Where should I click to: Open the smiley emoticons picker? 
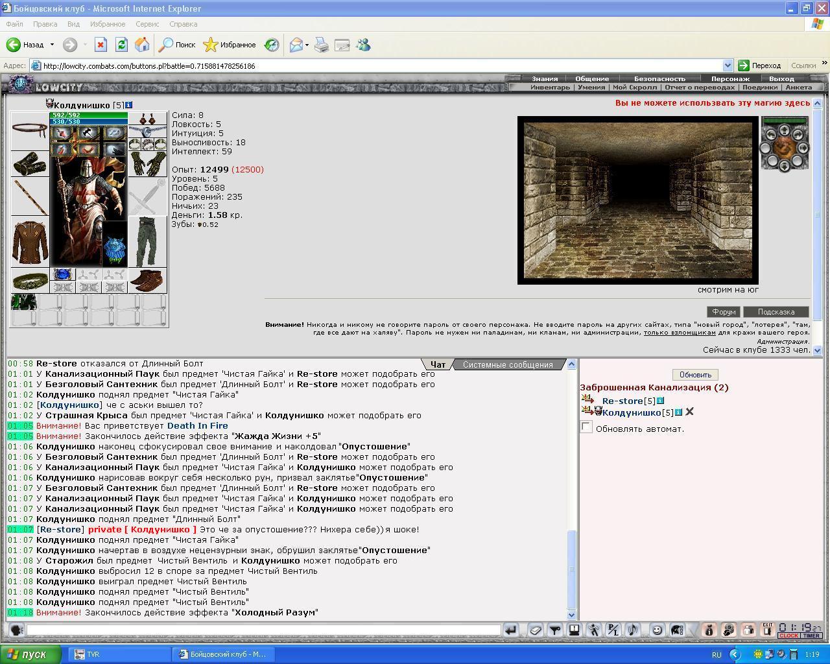[x=658, y=630]
